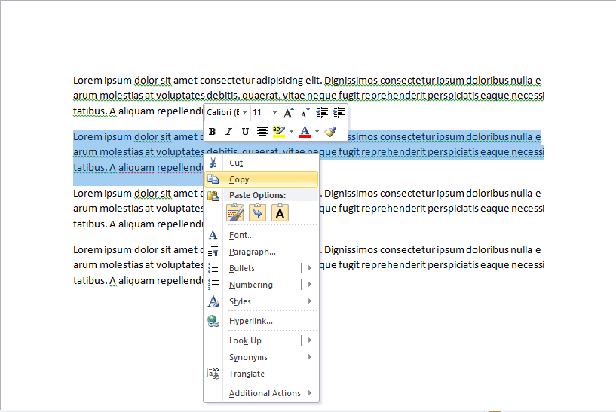Expand the Synonyms submenu arrow
This screenshot has height=412, width=616.
pyautogui.click(x=310, y=357)
